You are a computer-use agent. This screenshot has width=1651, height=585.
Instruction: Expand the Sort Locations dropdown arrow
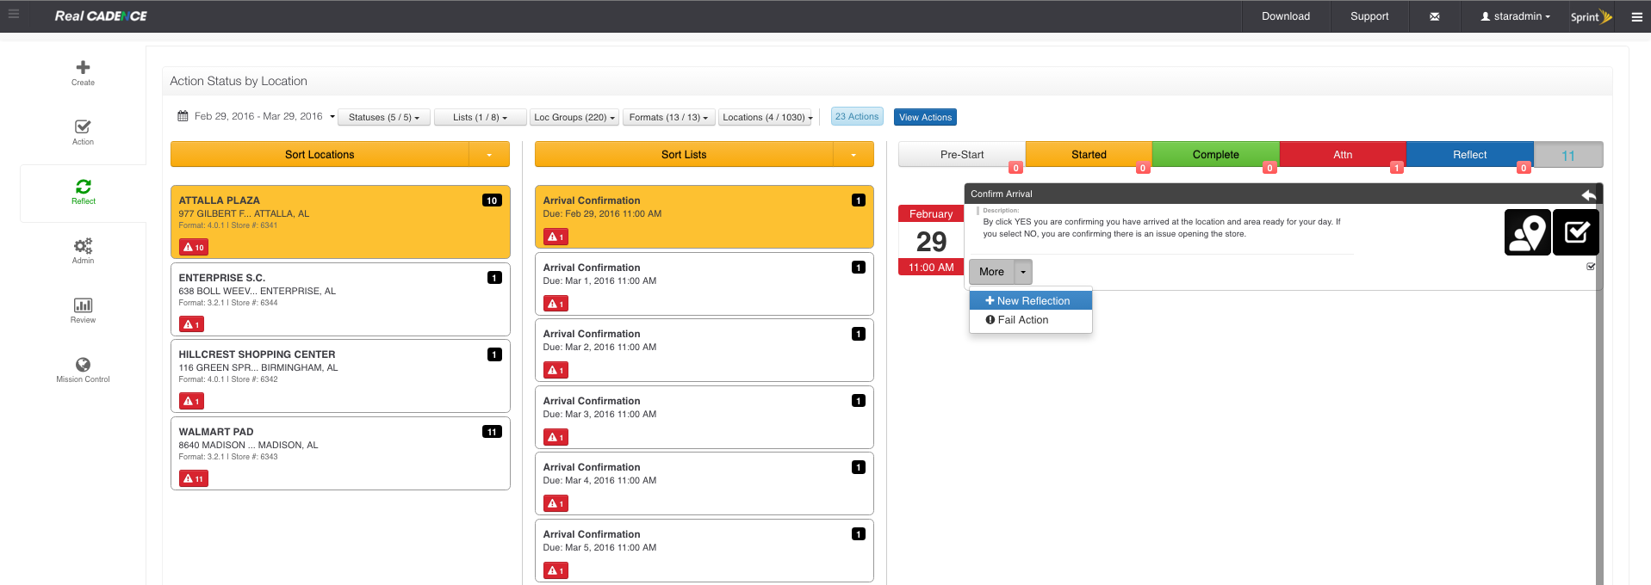pyautogui.click(x=489, y=155)
